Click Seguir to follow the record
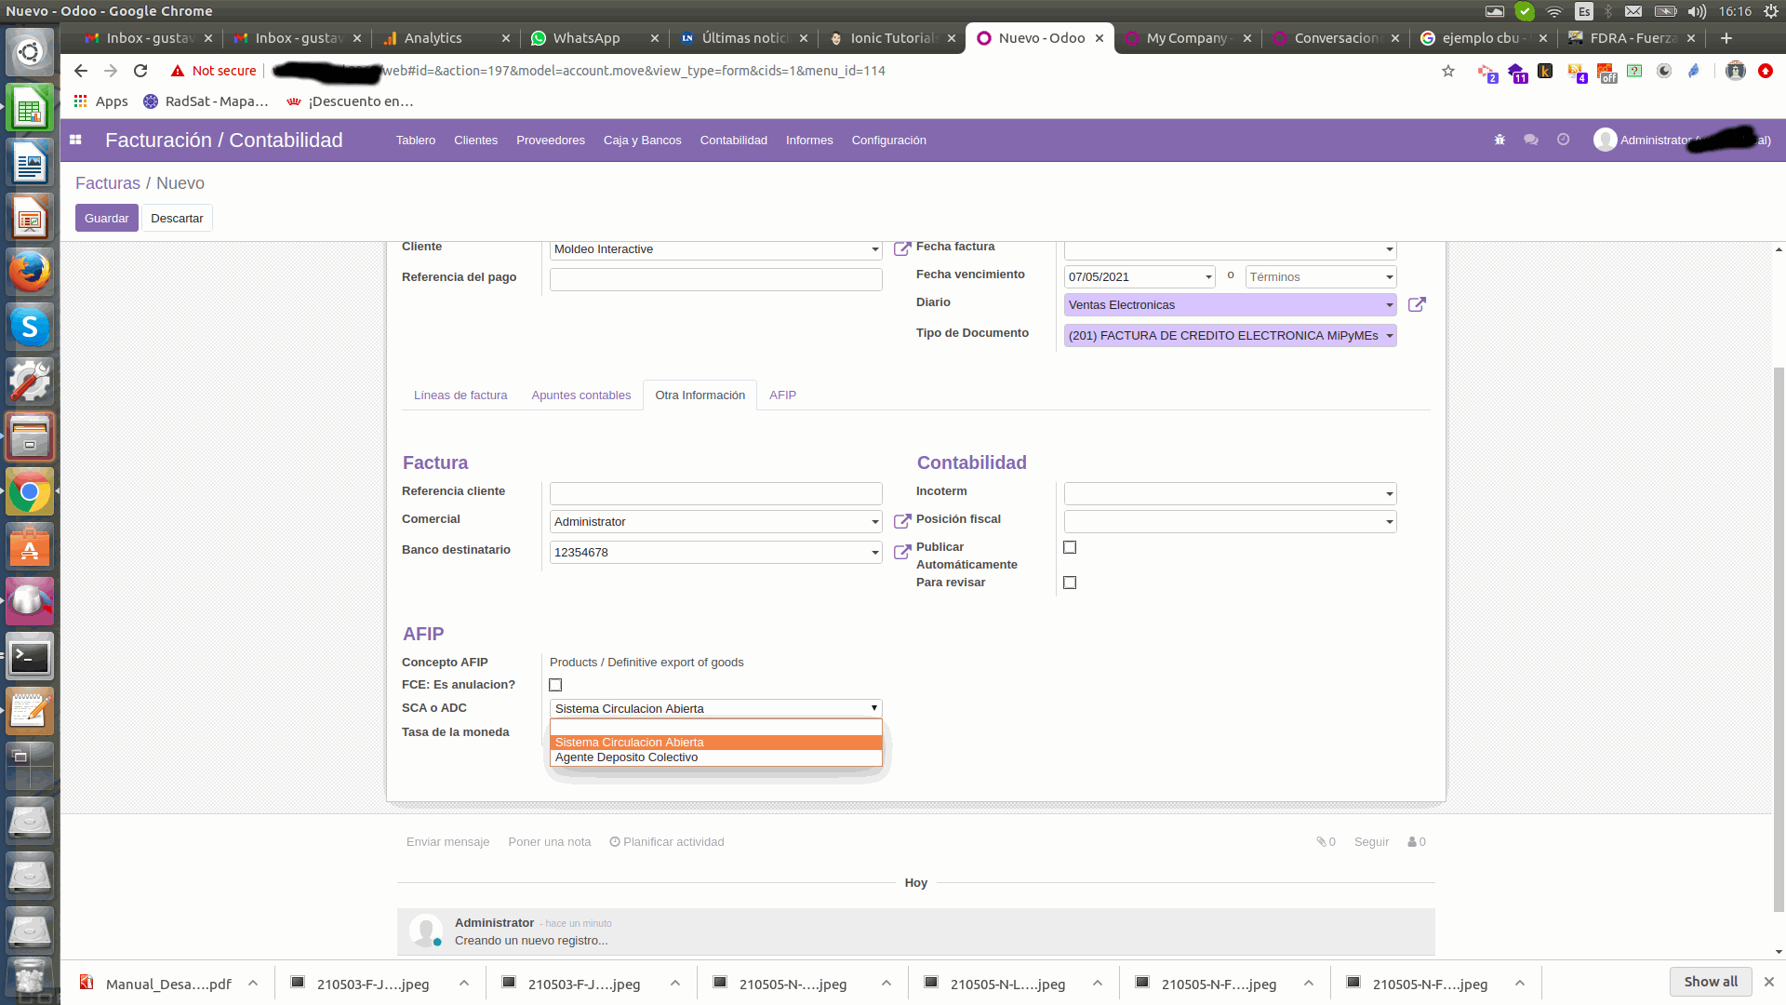Viewport: 1786px width, 1005px height. click(x=1371, y=842)
